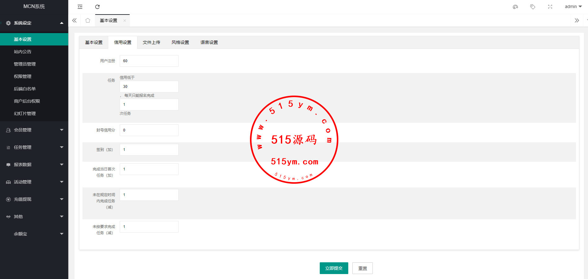Click the tag icon in header

533,7
